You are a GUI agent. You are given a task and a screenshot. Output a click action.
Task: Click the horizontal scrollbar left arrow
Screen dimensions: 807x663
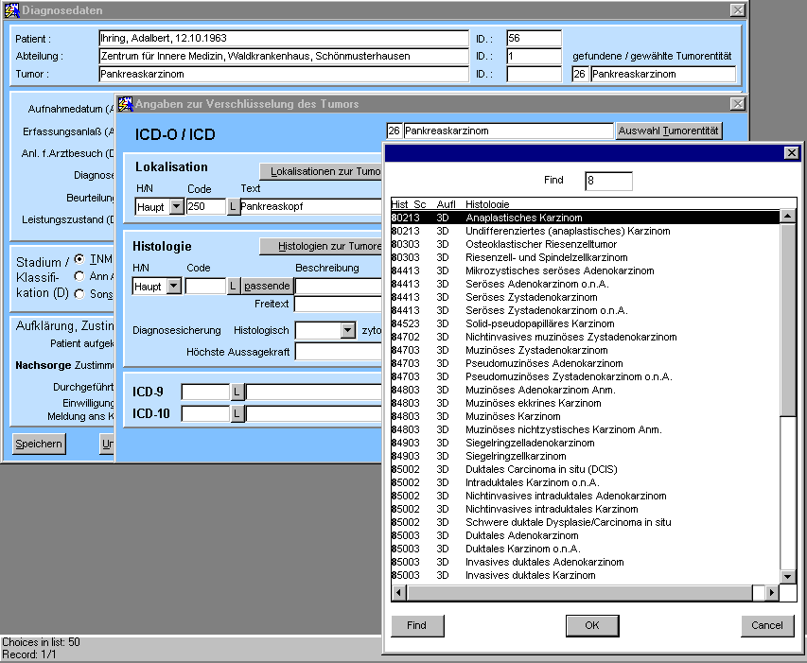click(398, 592)
